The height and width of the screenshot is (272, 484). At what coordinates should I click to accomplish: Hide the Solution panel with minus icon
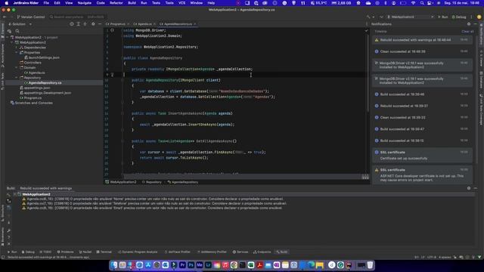tap(100, 24)
